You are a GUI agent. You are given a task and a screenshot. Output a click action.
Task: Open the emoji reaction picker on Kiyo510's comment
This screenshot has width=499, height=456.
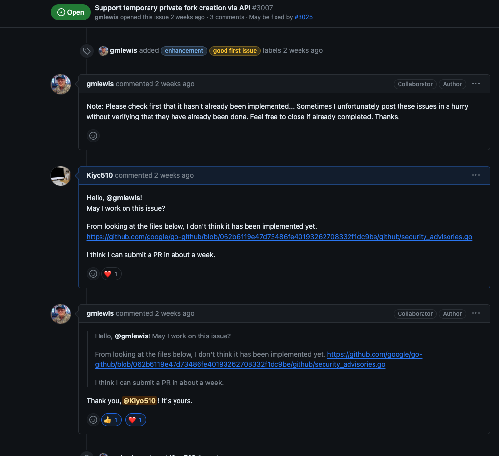(x=93, y=274)
